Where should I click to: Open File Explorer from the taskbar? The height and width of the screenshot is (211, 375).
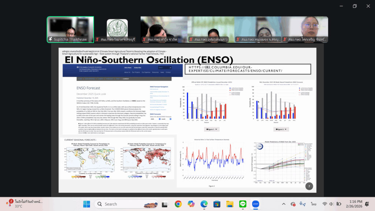230,204
